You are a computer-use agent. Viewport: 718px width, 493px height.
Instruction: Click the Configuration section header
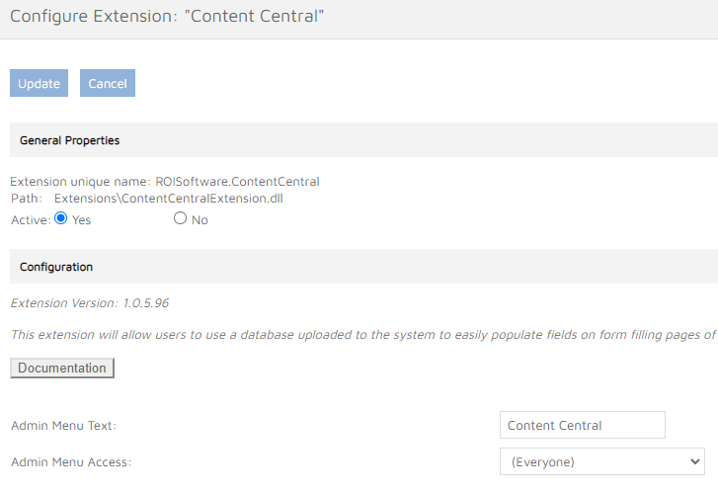tap(56, 267)
